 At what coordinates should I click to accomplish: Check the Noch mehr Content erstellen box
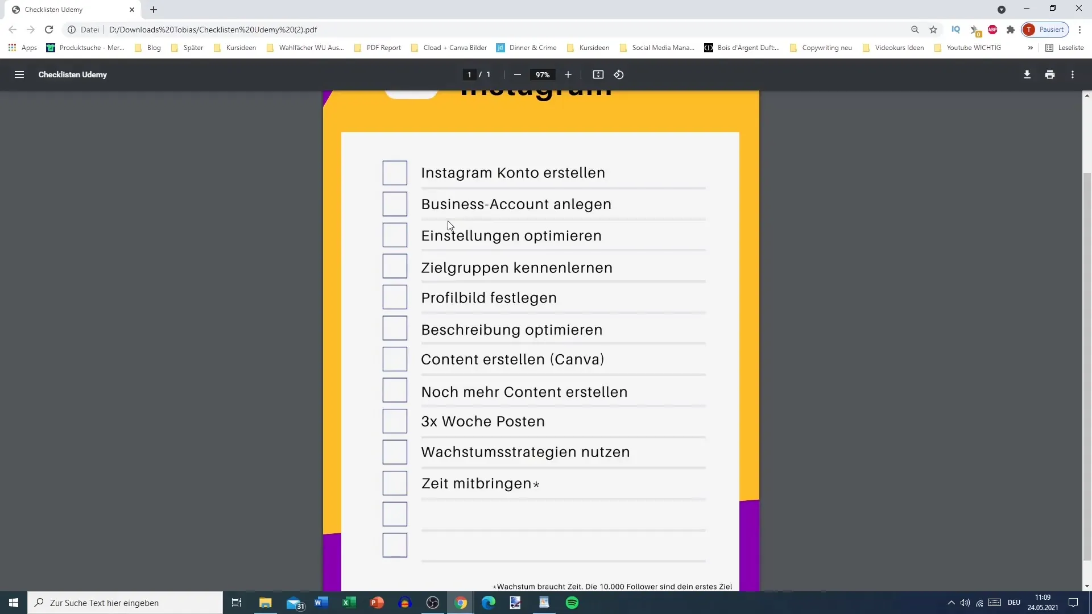(x=395, y=390)
